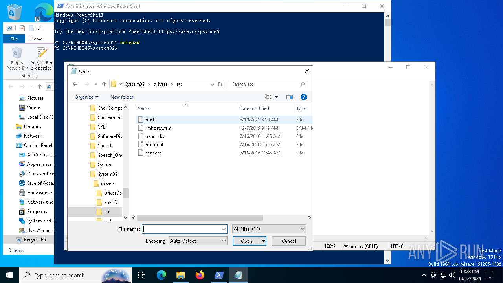The image size is (503, 283).
Task: Click the Open button
Action: coord(247,241)
